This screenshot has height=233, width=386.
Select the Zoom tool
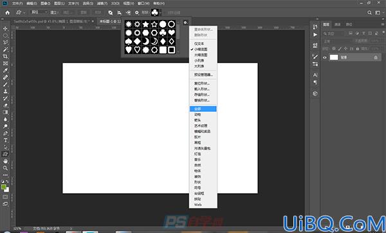click(x=5, y=168)
